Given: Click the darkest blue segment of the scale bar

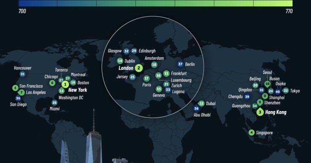Looking at the screenshot, I should click(38, 3).
